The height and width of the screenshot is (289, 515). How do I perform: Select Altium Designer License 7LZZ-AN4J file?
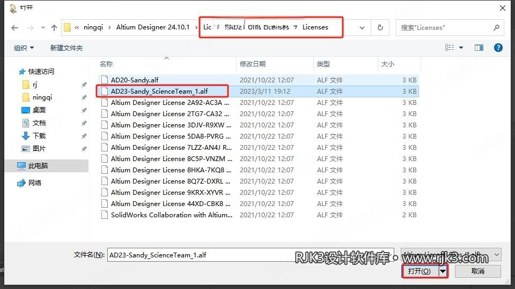(x=258, y=148)
